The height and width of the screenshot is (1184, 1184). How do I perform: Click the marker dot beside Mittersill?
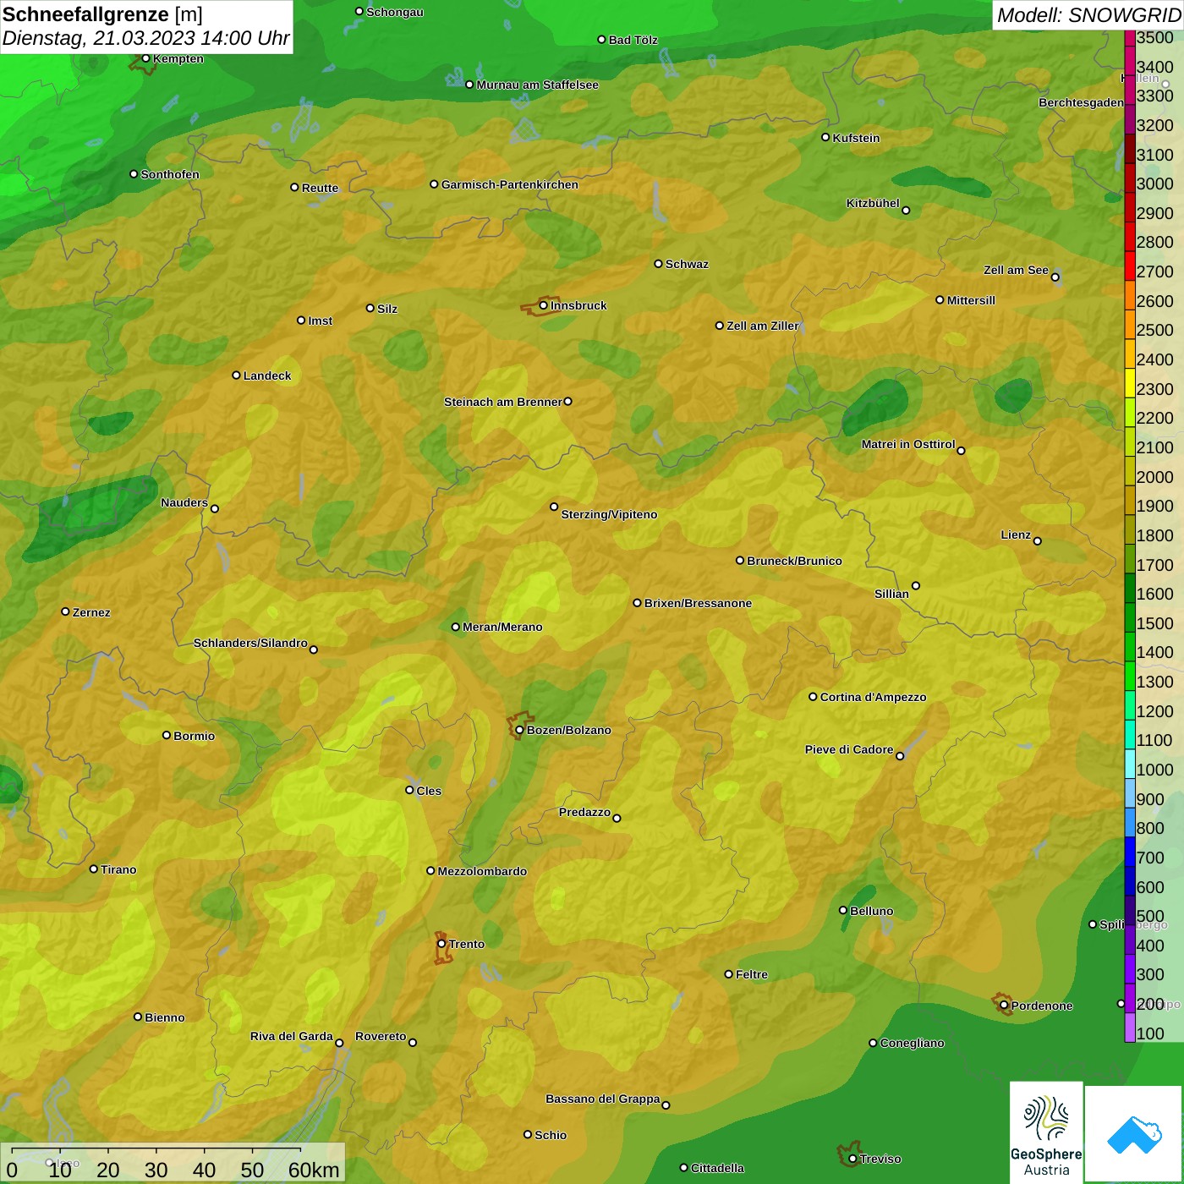(940, 300)
